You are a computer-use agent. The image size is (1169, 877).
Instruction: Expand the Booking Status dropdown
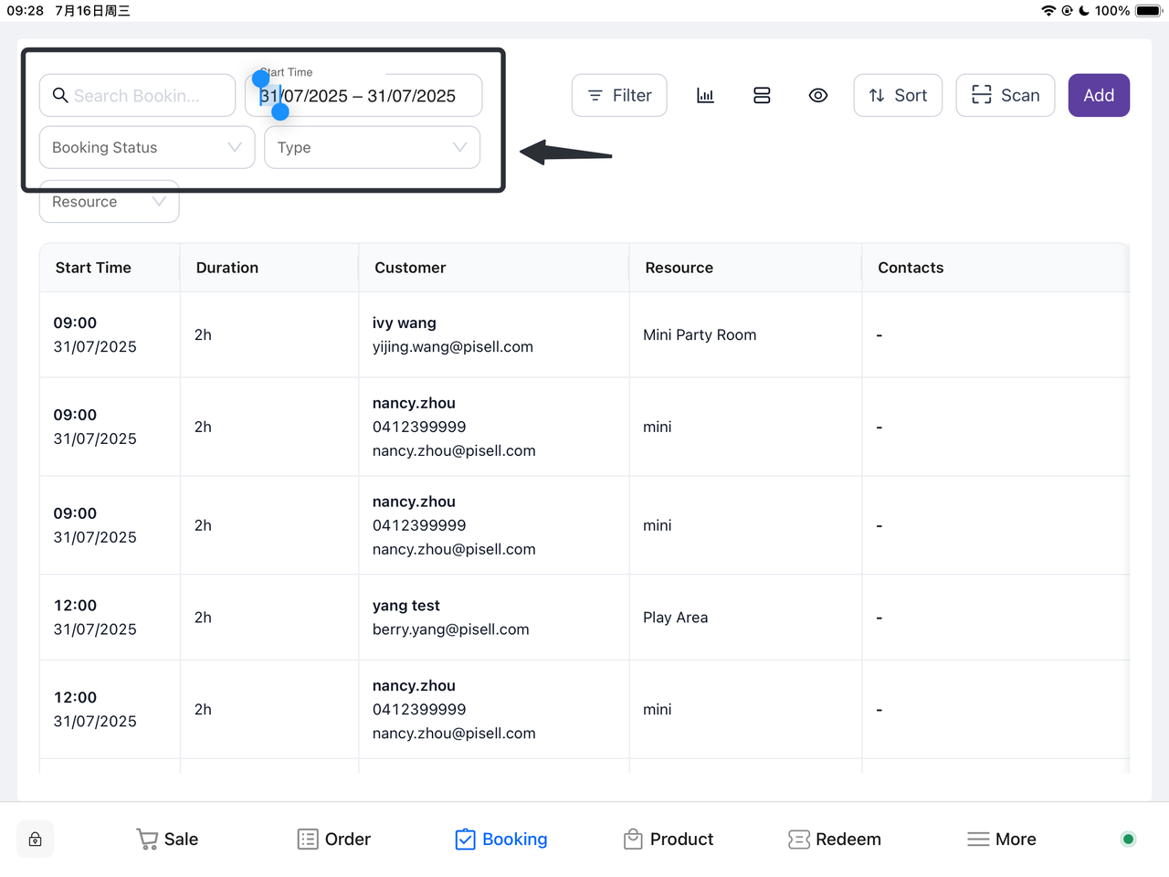point(146,147)
